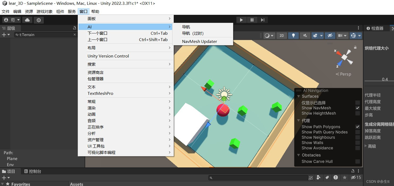Toggle 2D scene view mode
Viewport: 394px width, 186px height.
[282, 36]
